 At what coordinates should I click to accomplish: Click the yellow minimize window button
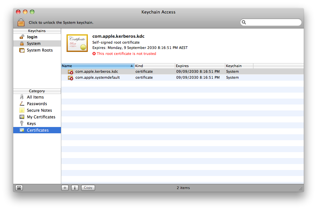pyautogui.click(x=25, y=12)
